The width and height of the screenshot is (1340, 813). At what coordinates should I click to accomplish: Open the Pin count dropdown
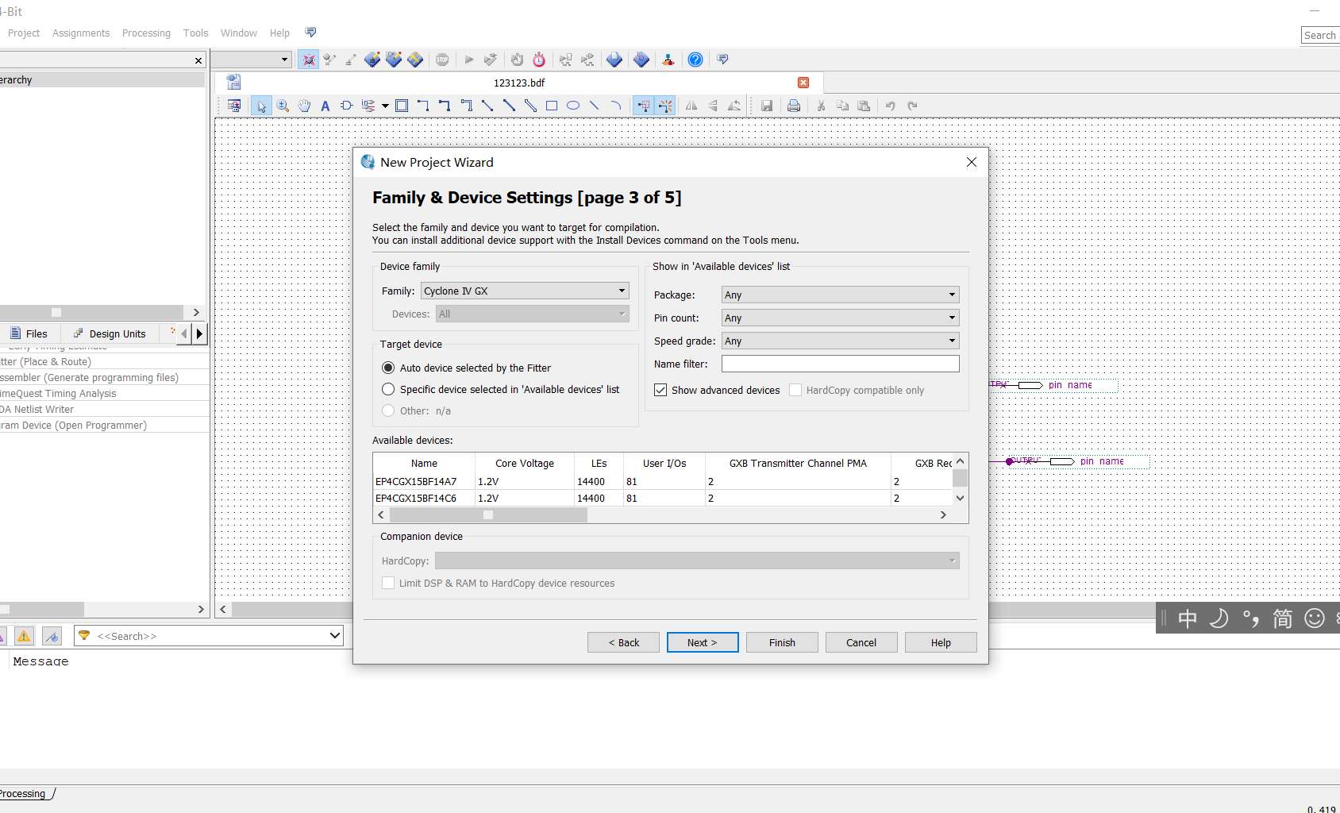pyautogui.click(x=840, y=318)
